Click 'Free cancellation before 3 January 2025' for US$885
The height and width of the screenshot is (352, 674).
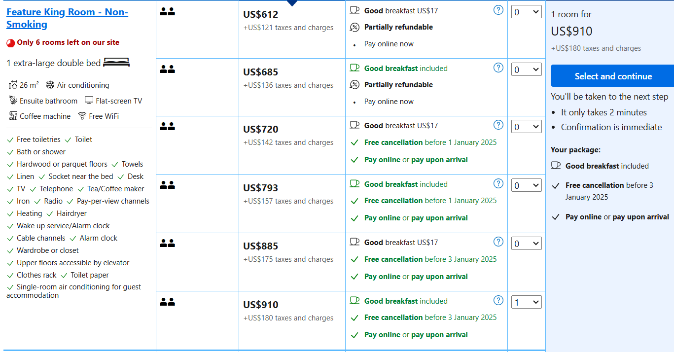click(x=430, y=259)
